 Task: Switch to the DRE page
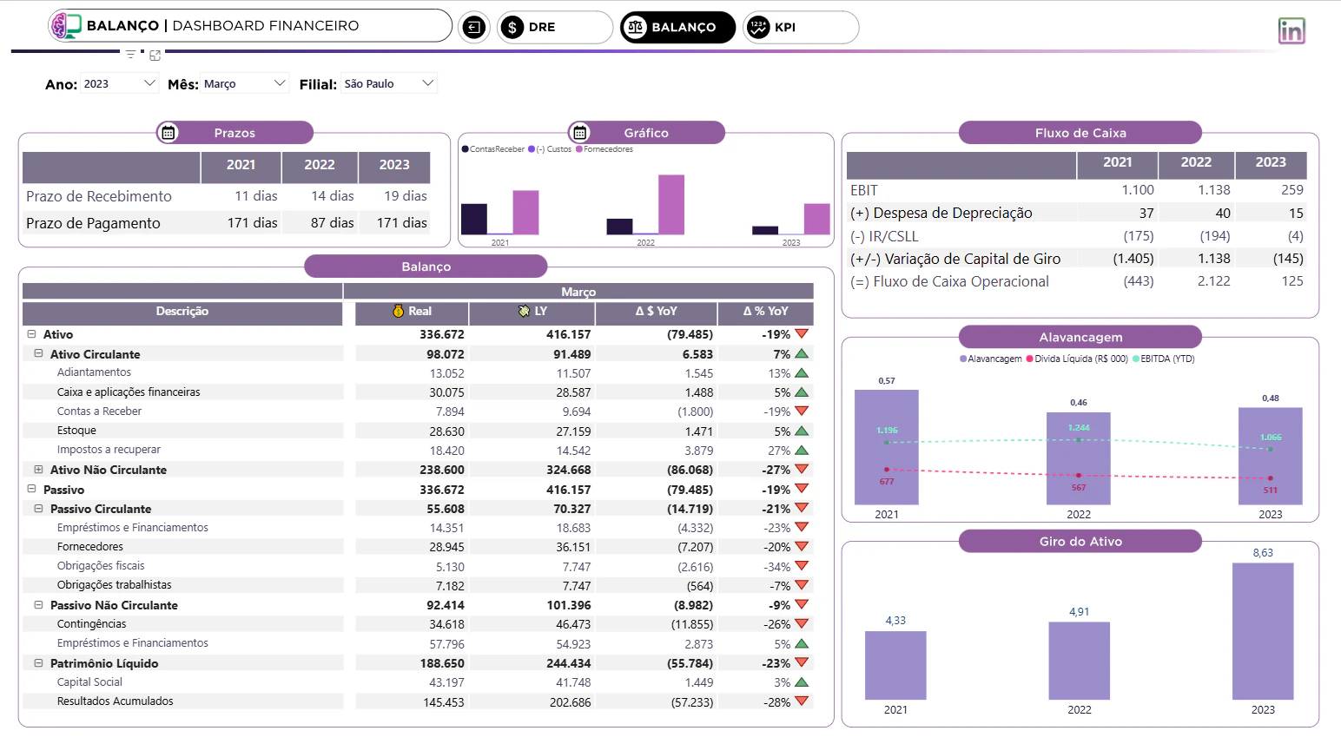[555, 27]
